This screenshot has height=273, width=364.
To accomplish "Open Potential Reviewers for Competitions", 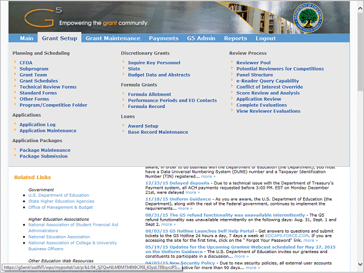I will pos(280,69).
